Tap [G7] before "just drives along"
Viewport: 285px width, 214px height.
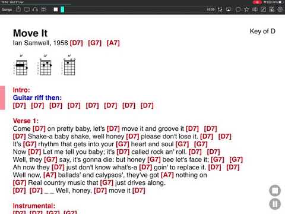(x=106, y=182)
